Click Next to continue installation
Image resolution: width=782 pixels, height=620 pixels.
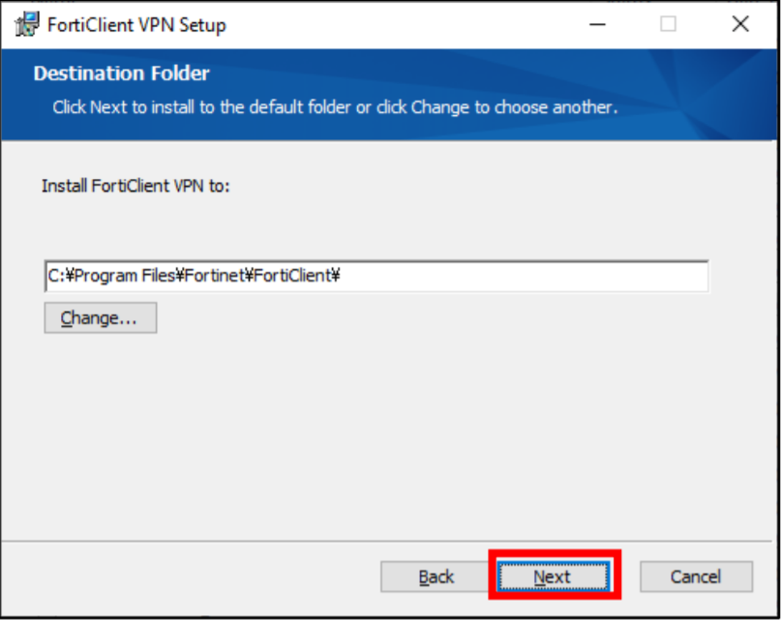(x=553, y=576)
